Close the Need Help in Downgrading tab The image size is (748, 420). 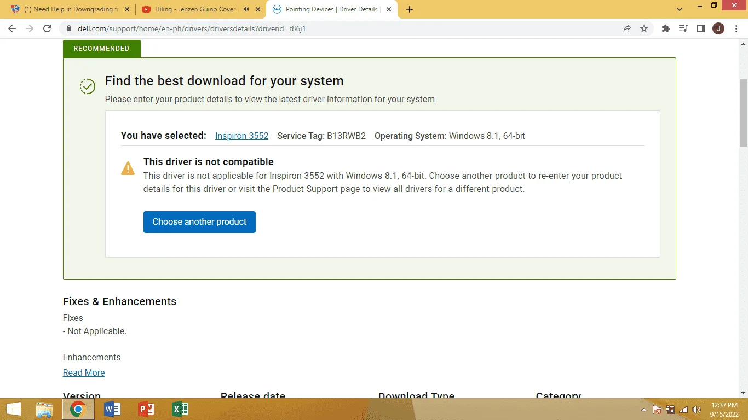pyautogui.click(x=127, y=9)
